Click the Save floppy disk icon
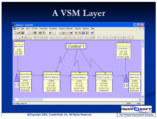 point(22,33)
